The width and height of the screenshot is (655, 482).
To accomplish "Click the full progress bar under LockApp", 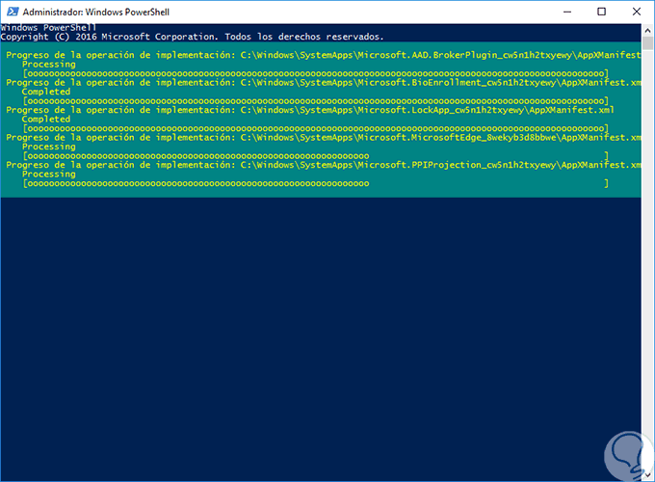I will pos(316,128).
